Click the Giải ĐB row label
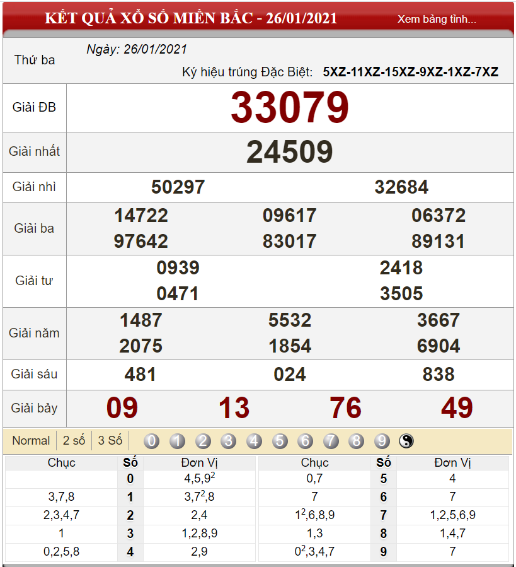 click(34, 107)
